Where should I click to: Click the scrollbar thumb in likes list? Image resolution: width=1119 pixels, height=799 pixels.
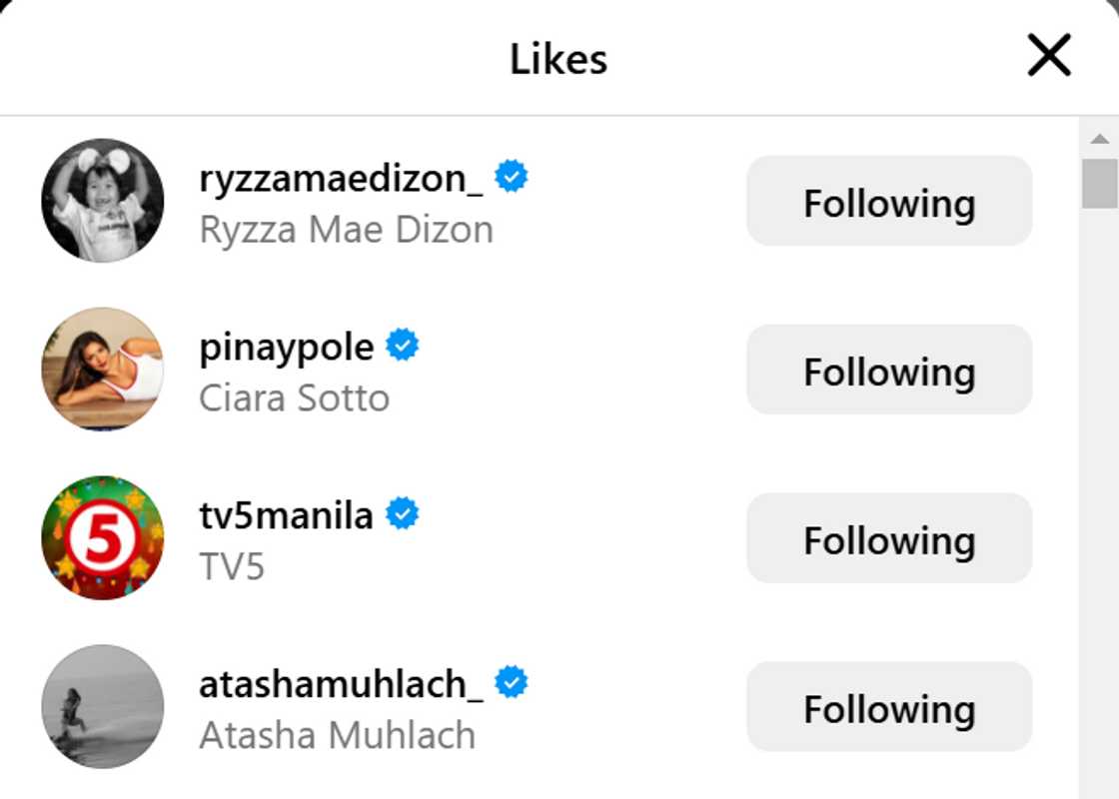(1100, 184)
